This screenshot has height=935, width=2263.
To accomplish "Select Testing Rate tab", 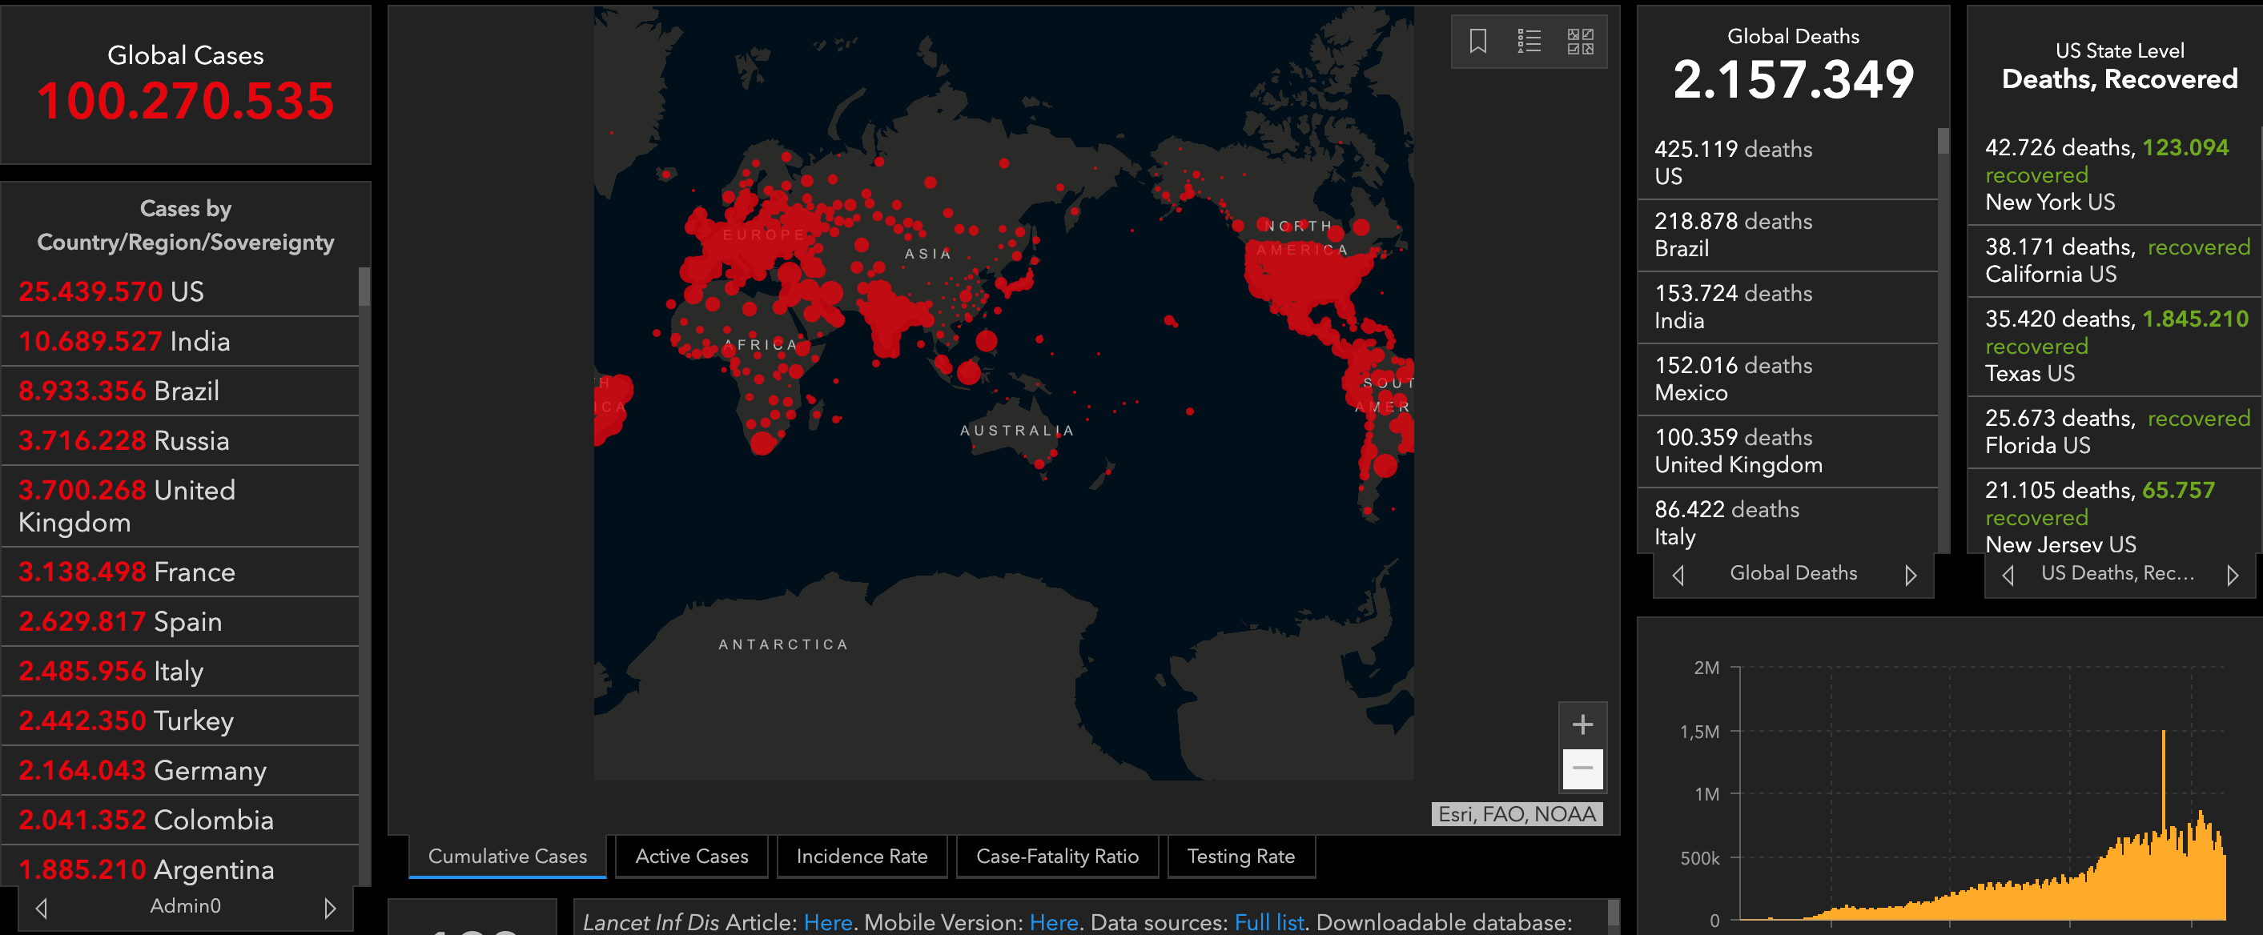I will (1240, 856).
